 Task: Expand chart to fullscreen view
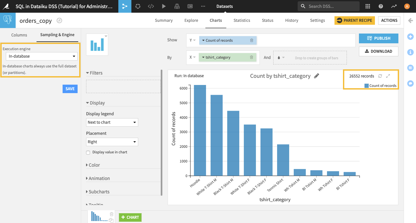[x=388, y=76]
